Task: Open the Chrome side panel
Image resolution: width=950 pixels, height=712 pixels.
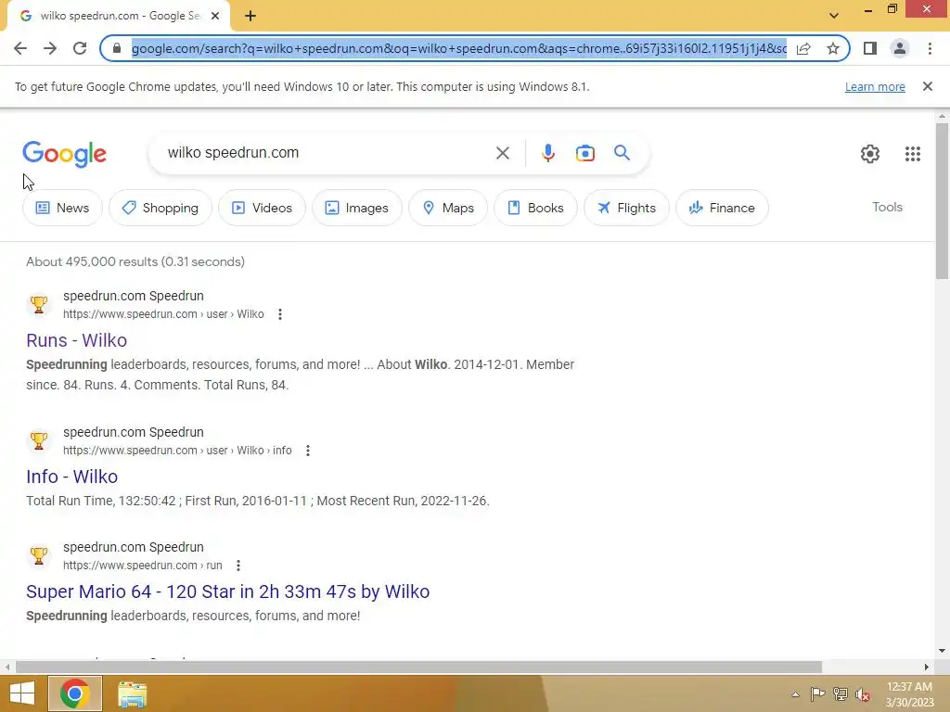Action: tap(870, 48)
